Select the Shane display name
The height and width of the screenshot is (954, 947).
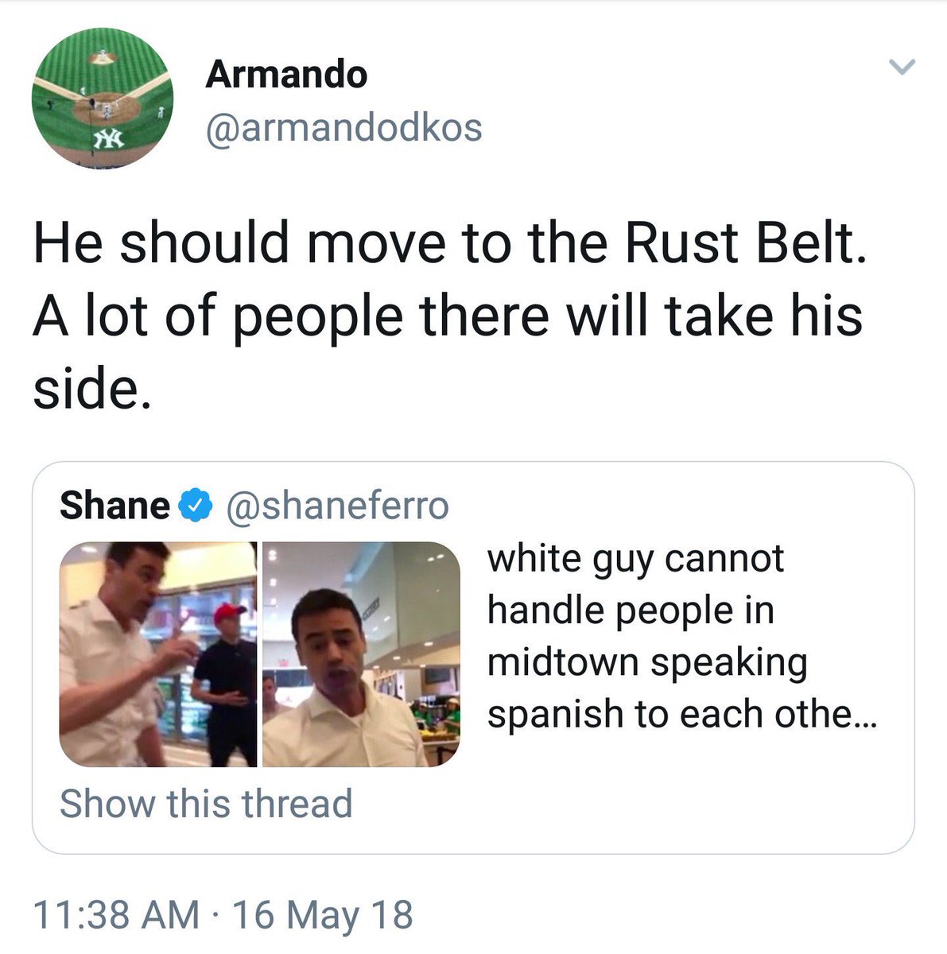(114, 506)
